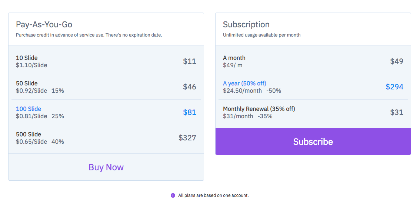The height and width of the screenshot is (201, 420).
Task: Pick the 500 Slide plan row
Action: [x=106, y=138]
